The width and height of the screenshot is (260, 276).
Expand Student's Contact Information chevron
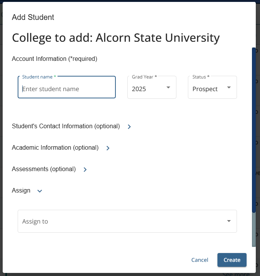coord(129,127)
